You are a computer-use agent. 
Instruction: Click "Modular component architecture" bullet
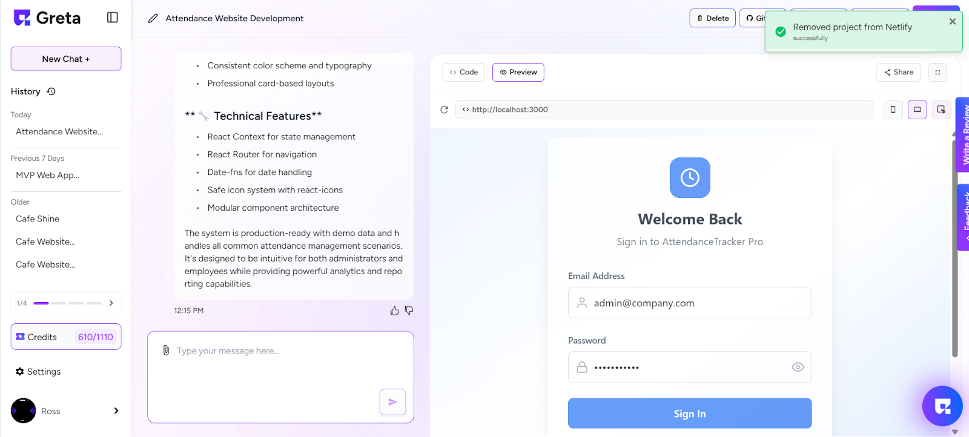(273, 208)
